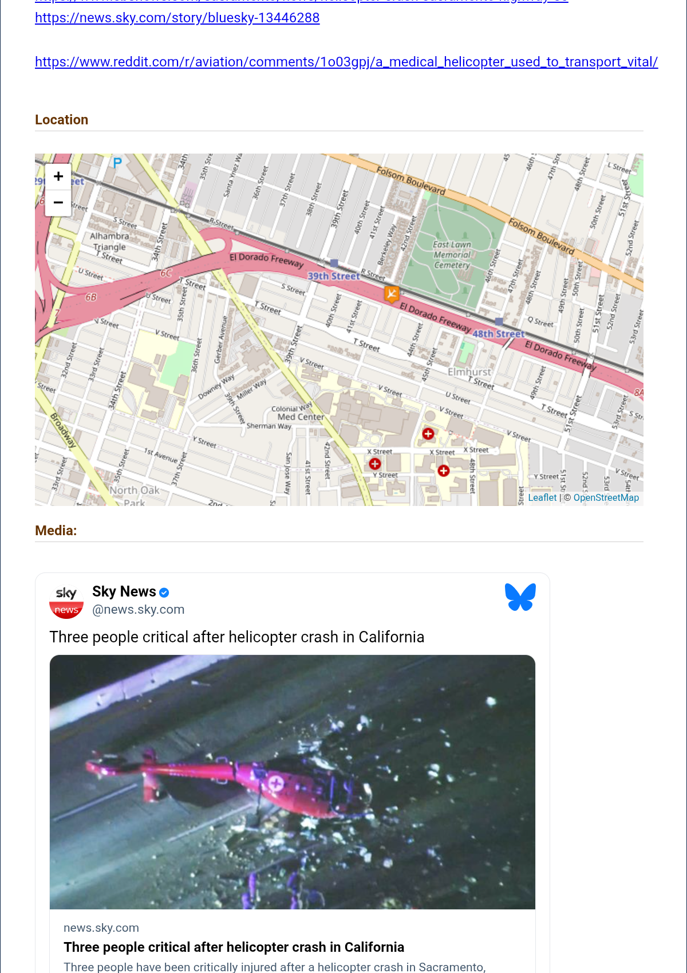Click the orange crash site marker
This screenshot has height=973, width=687.
(x=392, y=294)
